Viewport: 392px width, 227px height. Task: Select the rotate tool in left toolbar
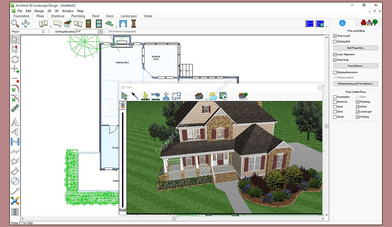pos(15,59)
